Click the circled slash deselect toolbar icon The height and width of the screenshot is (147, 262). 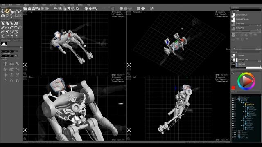click(73, 8)
